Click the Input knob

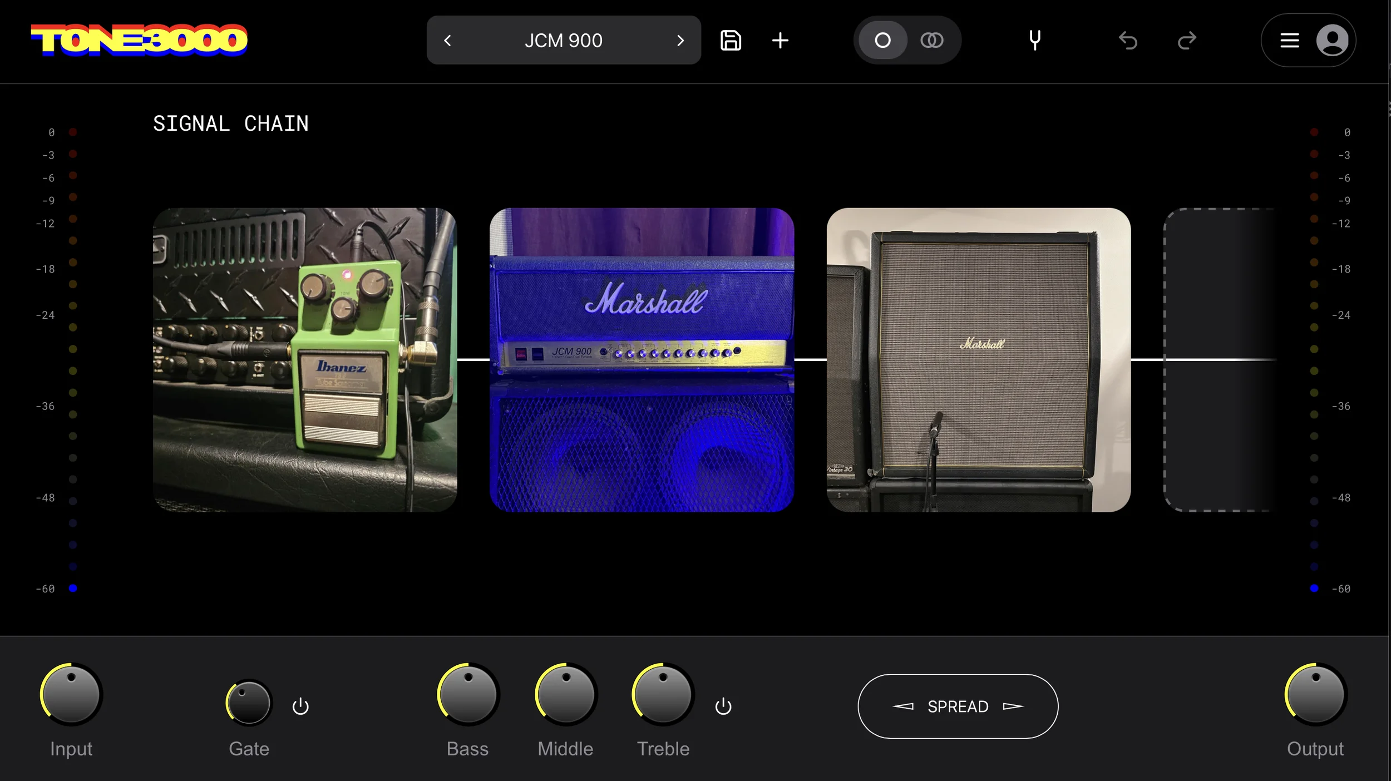click(71, 694)
